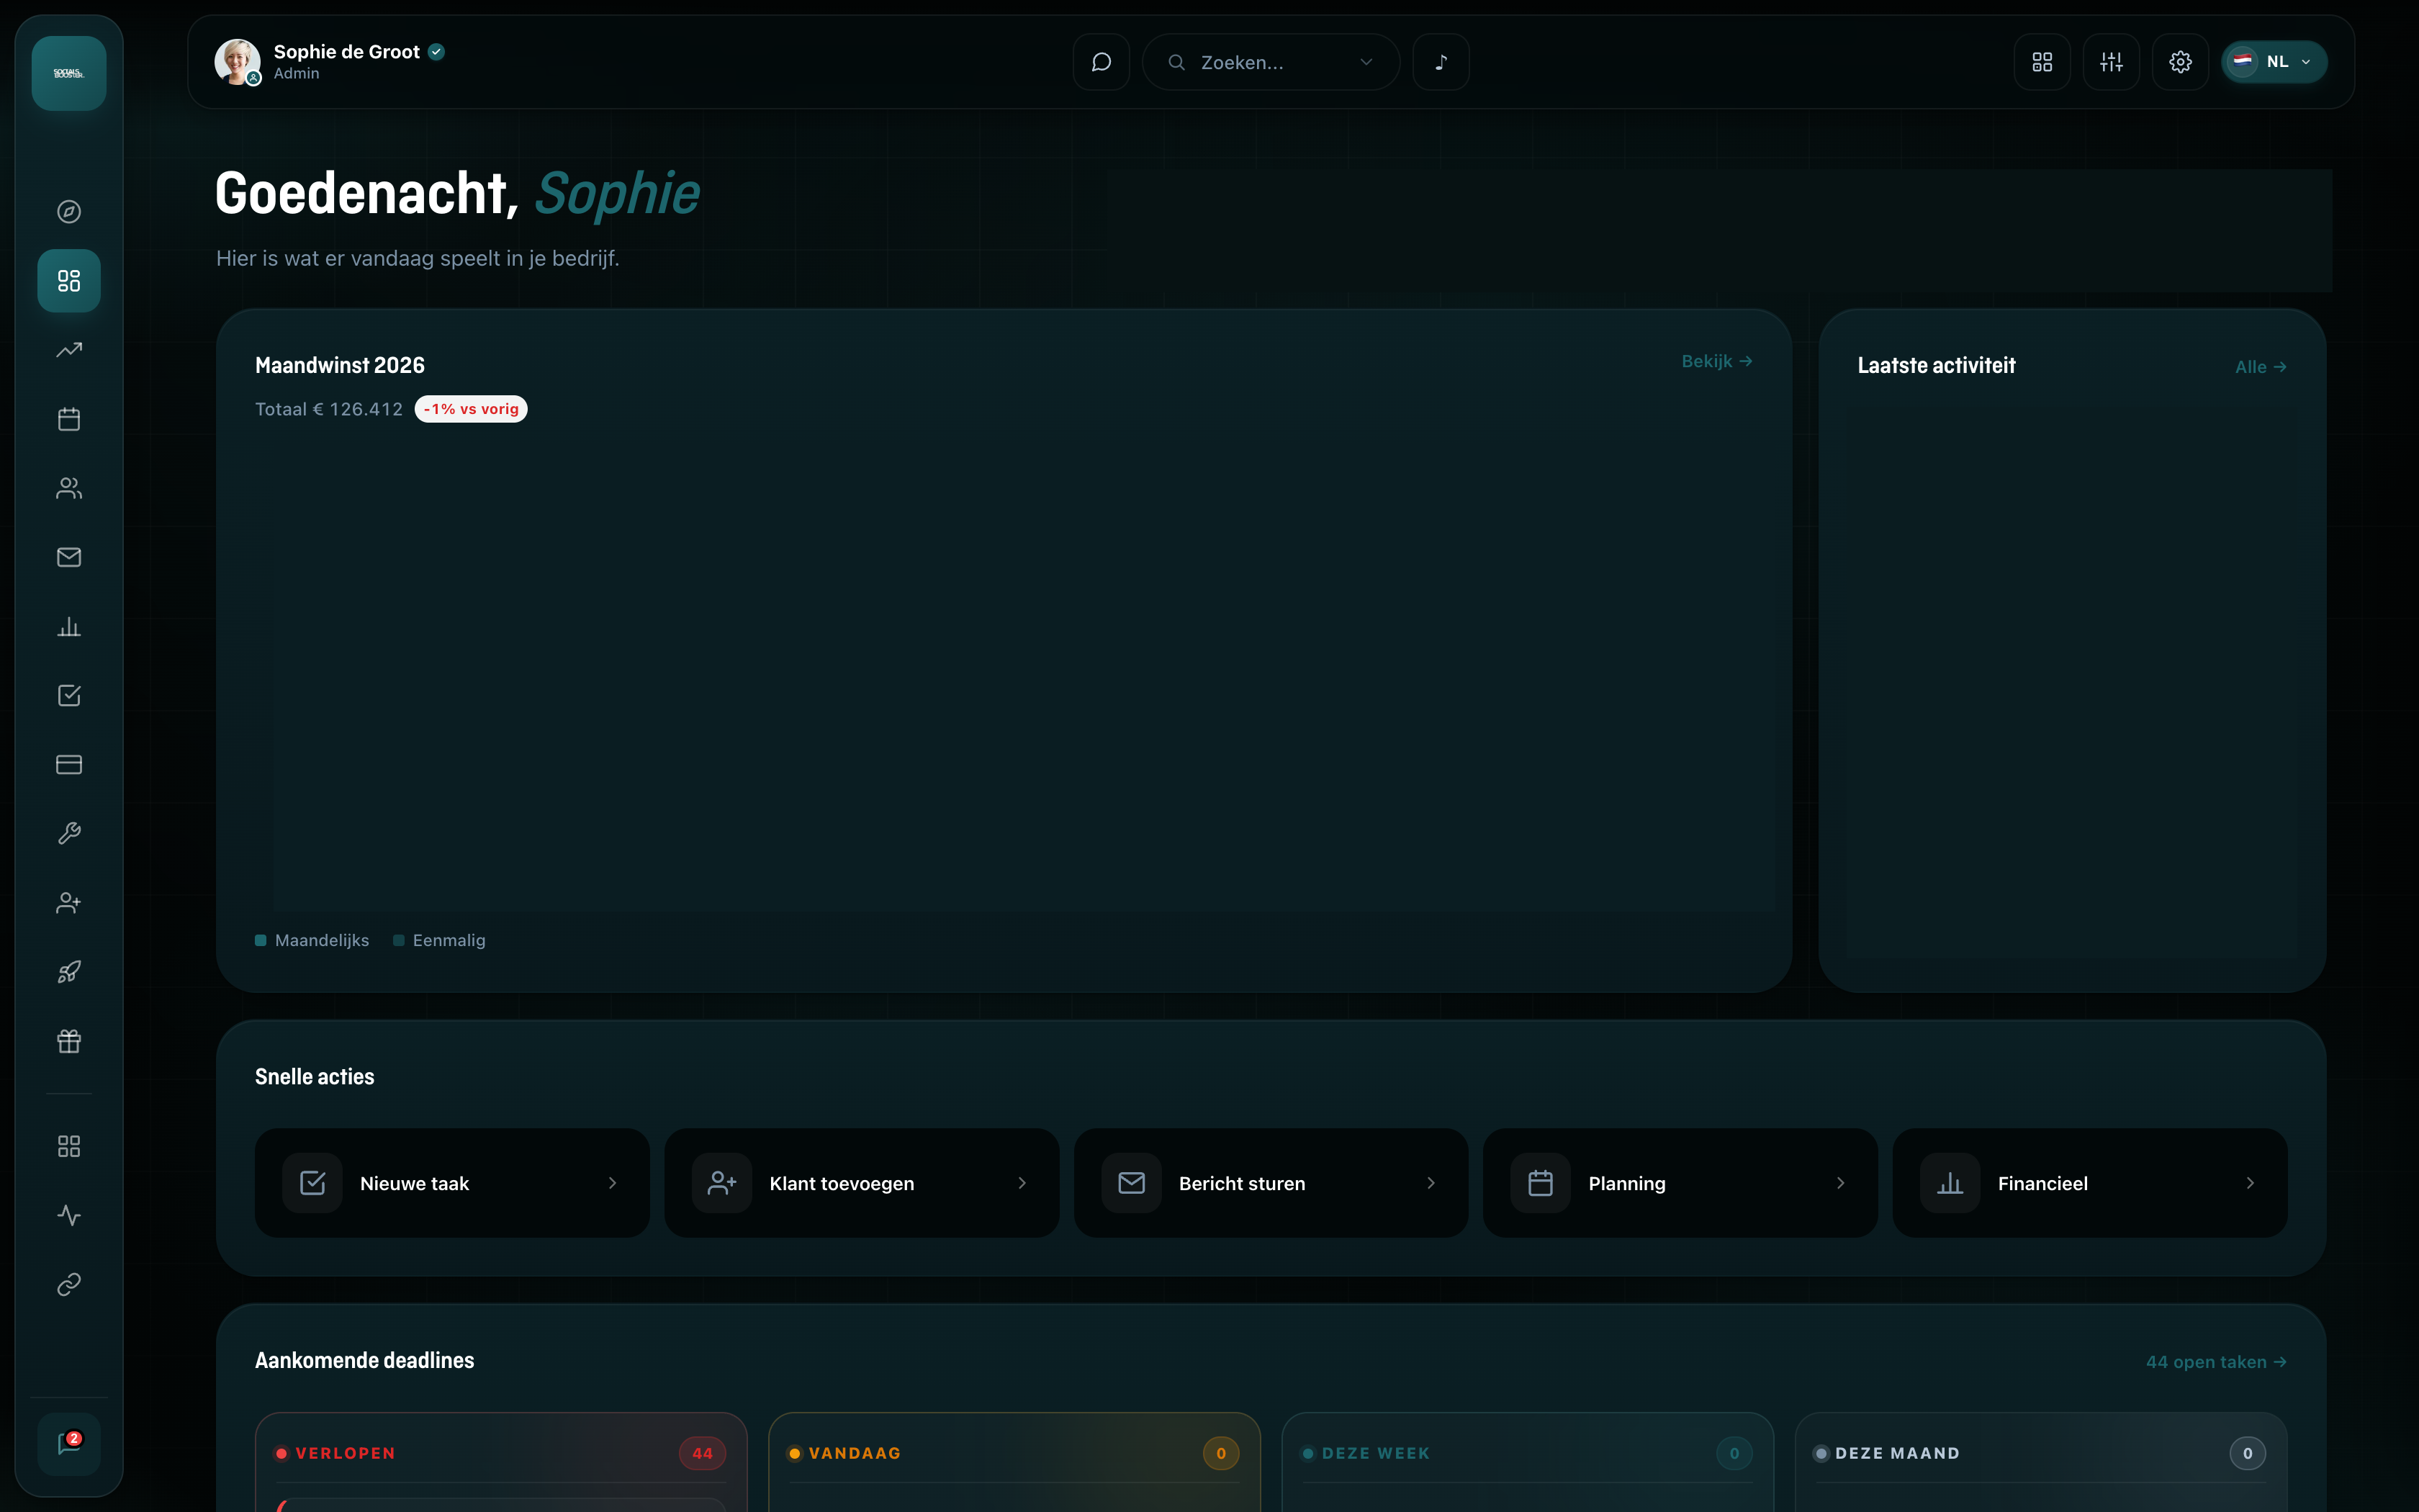Click the music note button in top bar

[1441, 62]
